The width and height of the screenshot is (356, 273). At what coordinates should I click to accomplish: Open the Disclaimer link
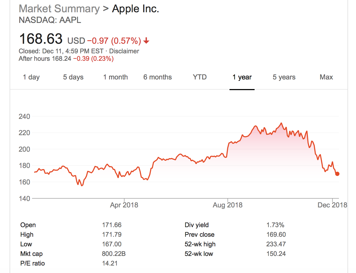[x=124, y=51]
